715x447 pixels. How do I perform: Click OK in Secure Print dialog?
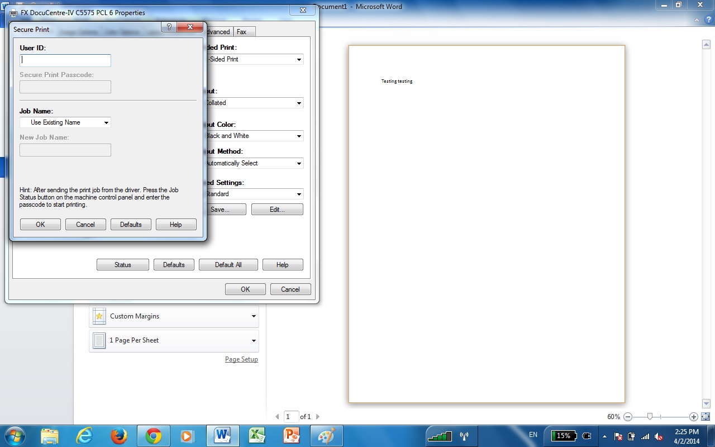pos(40,225)
